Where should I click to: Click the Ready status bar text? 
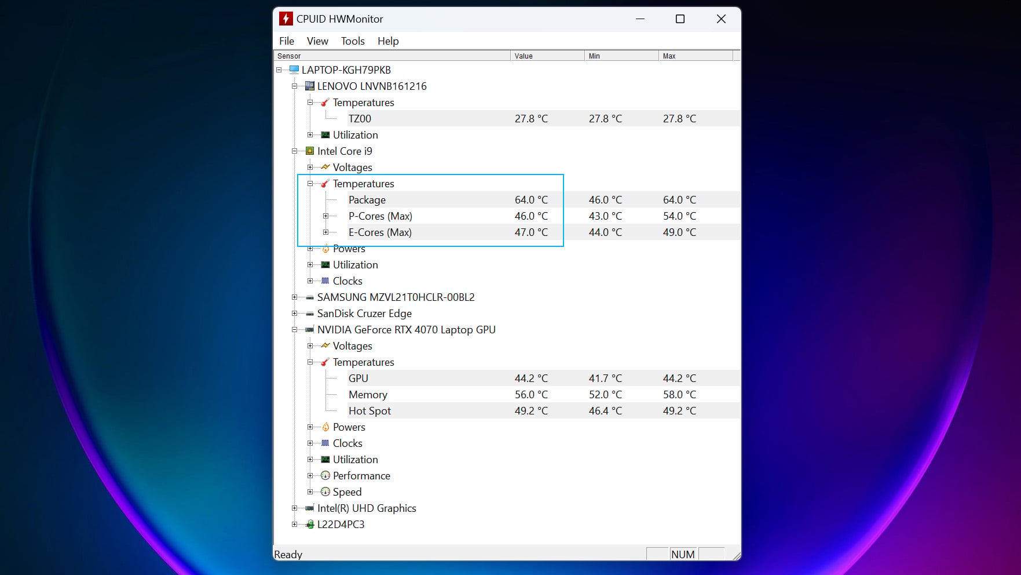coord(288,554)
